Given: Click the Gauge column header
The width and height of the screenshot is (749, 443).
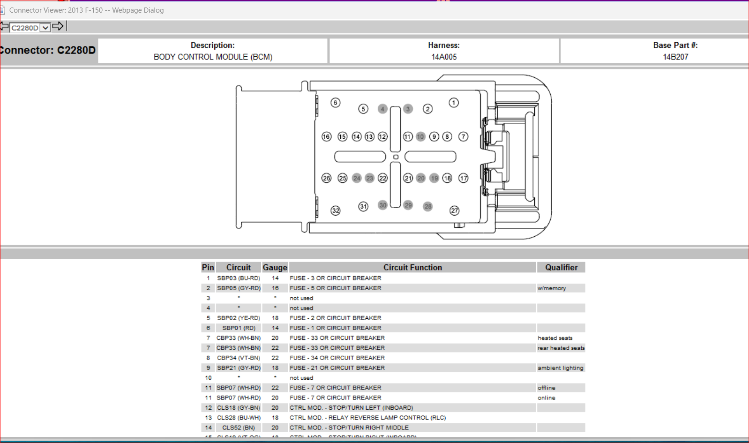Looking at the screenshot, I should [x=275, y=267].
